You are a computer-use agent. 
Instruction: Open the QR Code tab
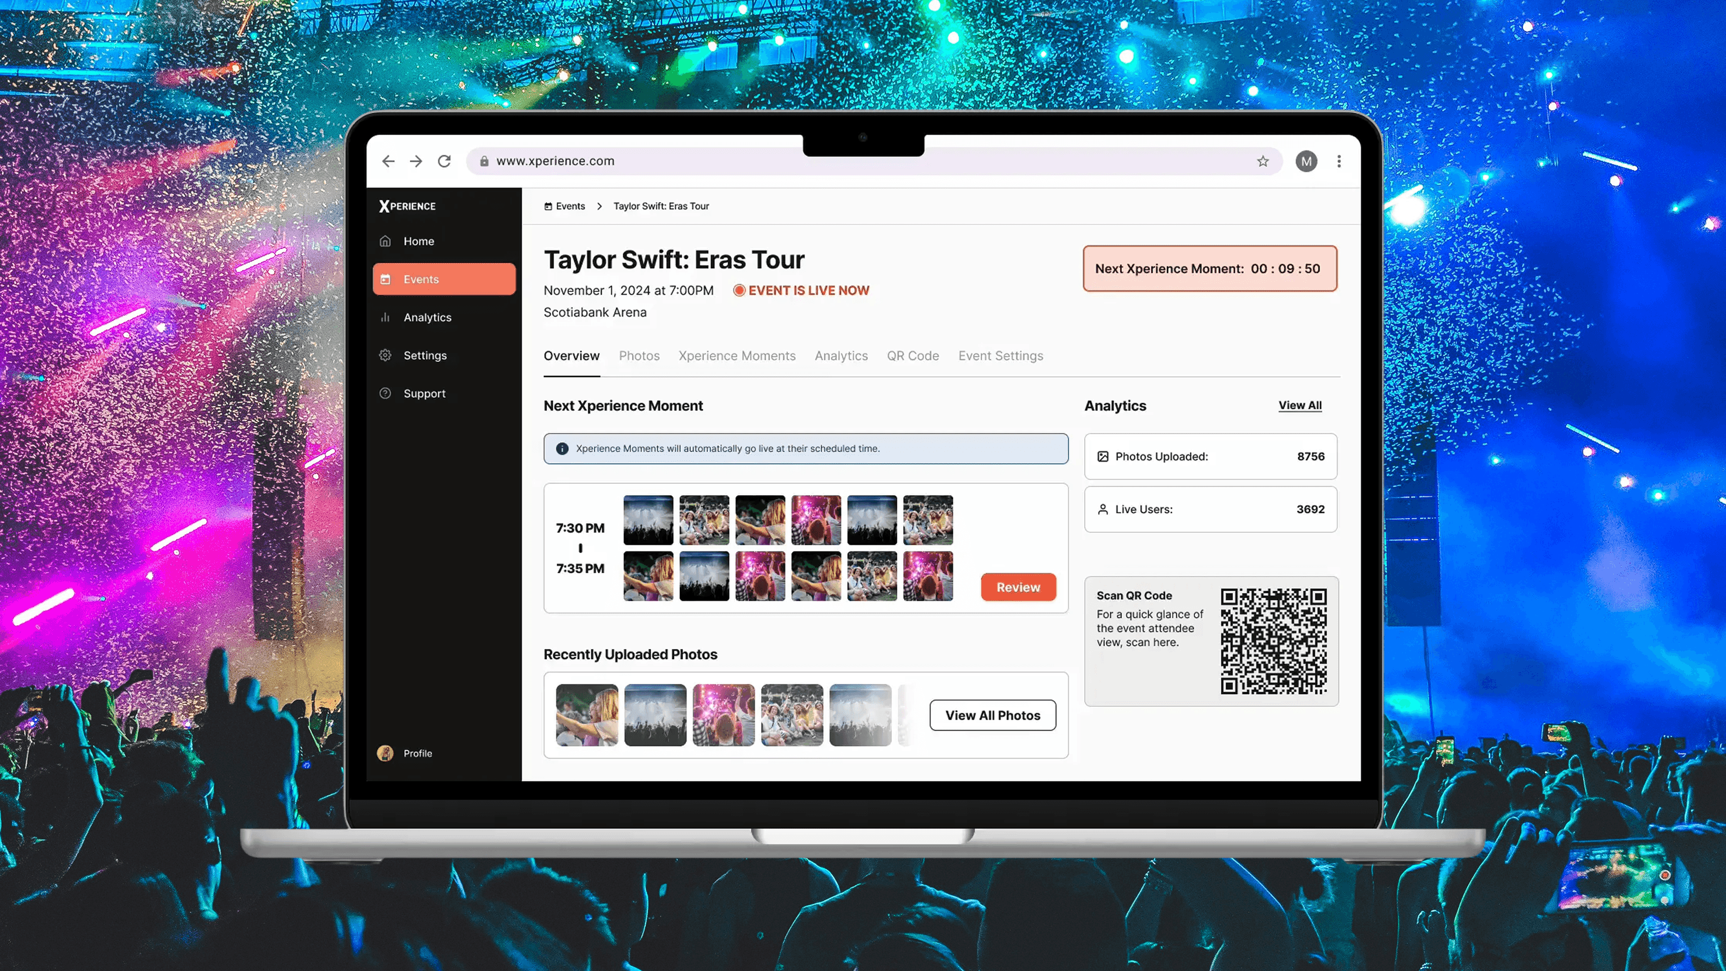click(913, 356)
